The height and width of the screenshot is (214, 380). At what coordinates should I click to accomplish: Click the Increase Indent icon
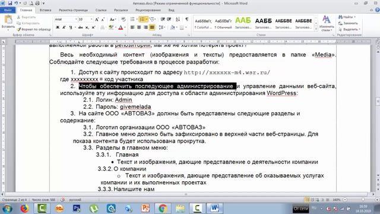tap(169, 19)
